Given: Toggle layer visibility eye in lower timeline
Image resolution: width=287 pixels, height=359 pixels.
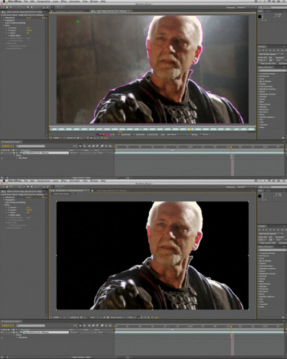Looking at the screenshot, I should 2,332.
